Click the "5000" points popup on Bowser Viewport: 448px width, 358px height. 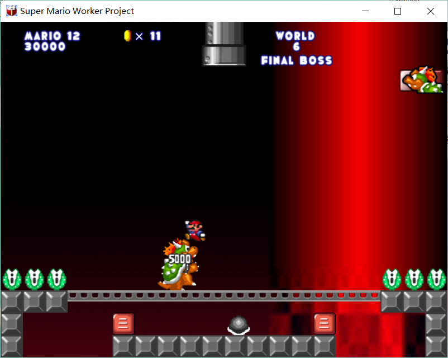point(179,259)
